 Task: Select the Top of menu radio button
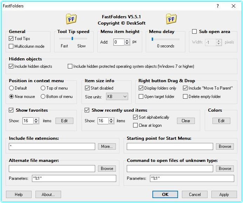43,88
